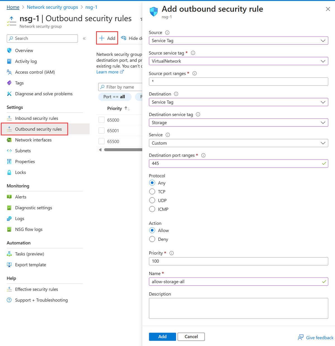Viewport: 335px width, 346px height.
Task: Click the Diagnose and solve problems icon
Action: click(9, 94)
